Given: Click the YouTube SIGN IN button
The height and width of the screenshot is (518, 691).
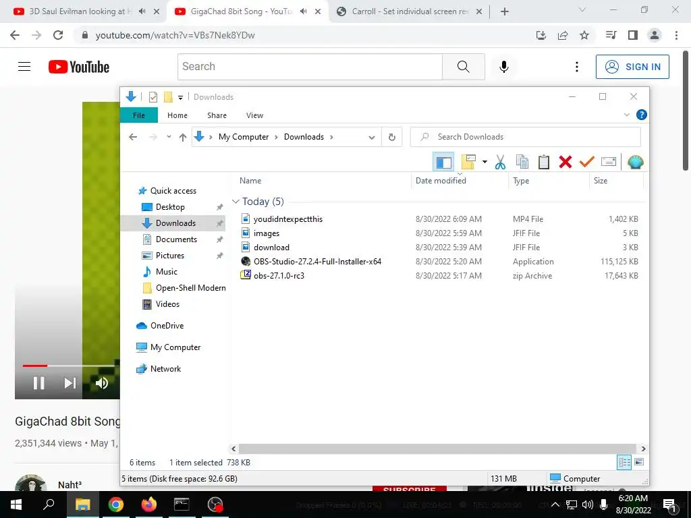Looking at the screenshot, I should [632, 67].
